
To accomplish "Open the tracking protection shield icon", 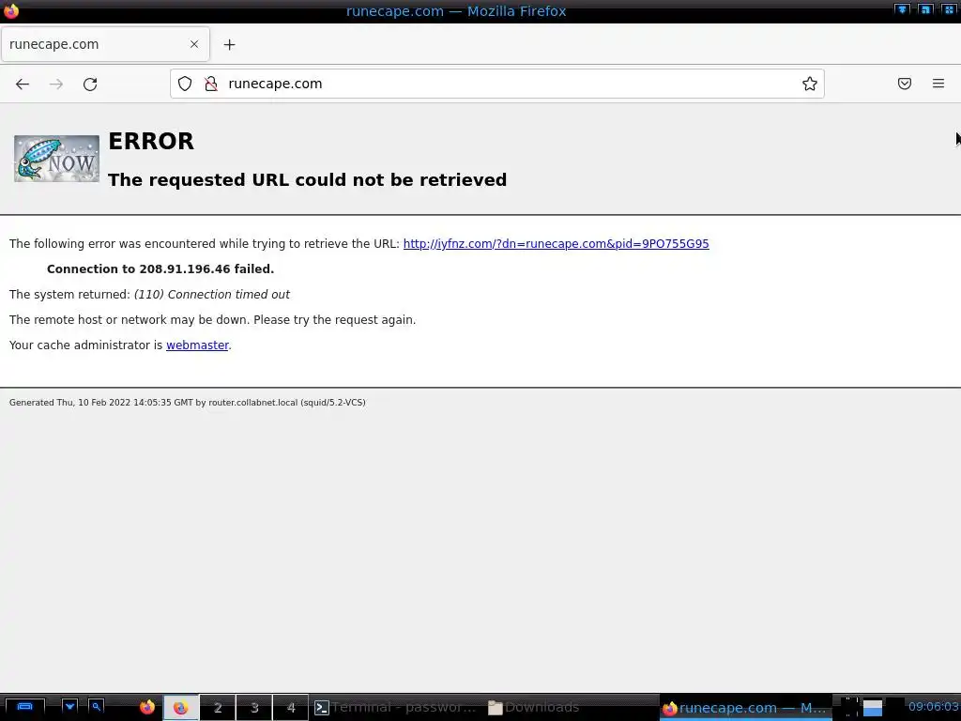I will point(185,84).
